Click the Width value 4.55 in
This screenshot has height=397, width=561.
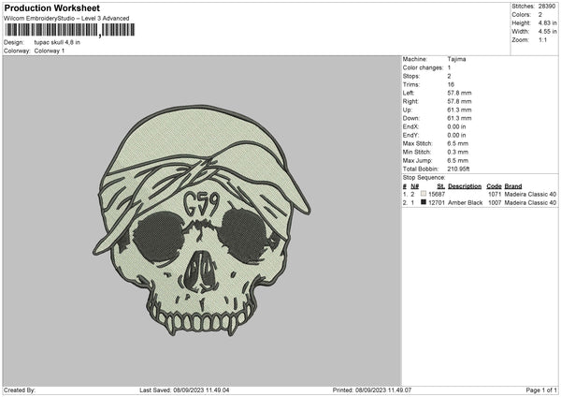(x=547, y=32)
